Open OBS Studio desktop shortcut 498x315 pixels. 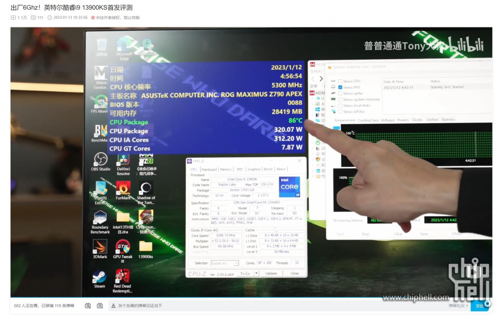(101, 162)
